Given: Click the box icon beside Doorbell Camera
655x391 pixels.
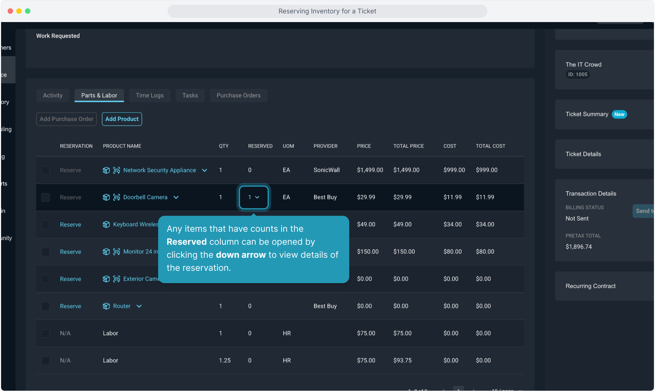Looking at the screenshot, I should click(x=106, y=197).
